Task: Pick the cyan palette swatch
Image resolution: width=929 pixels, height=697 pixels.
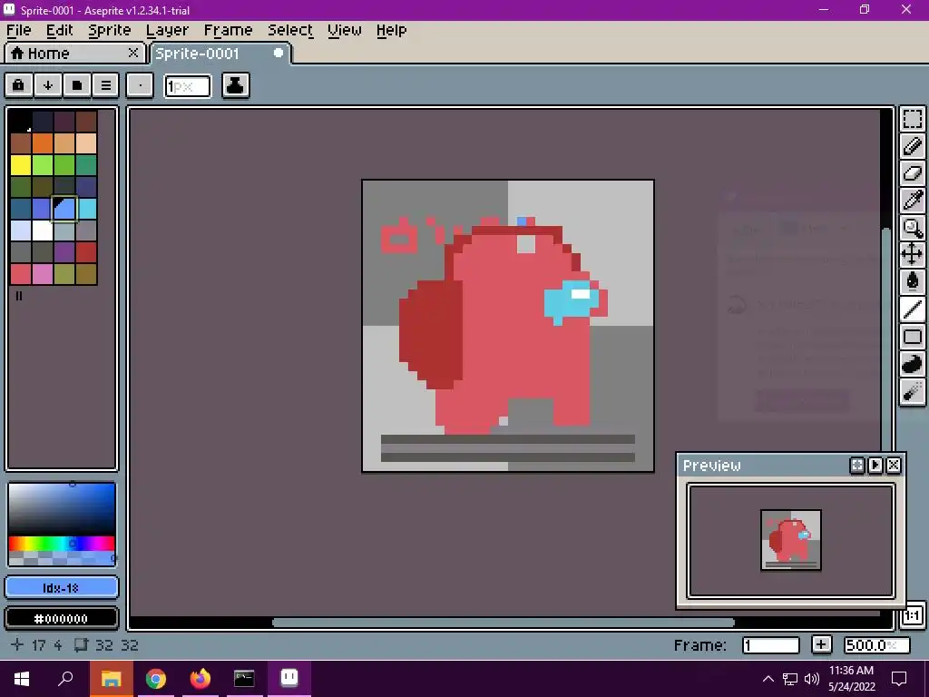Action: tap(86, 210)
